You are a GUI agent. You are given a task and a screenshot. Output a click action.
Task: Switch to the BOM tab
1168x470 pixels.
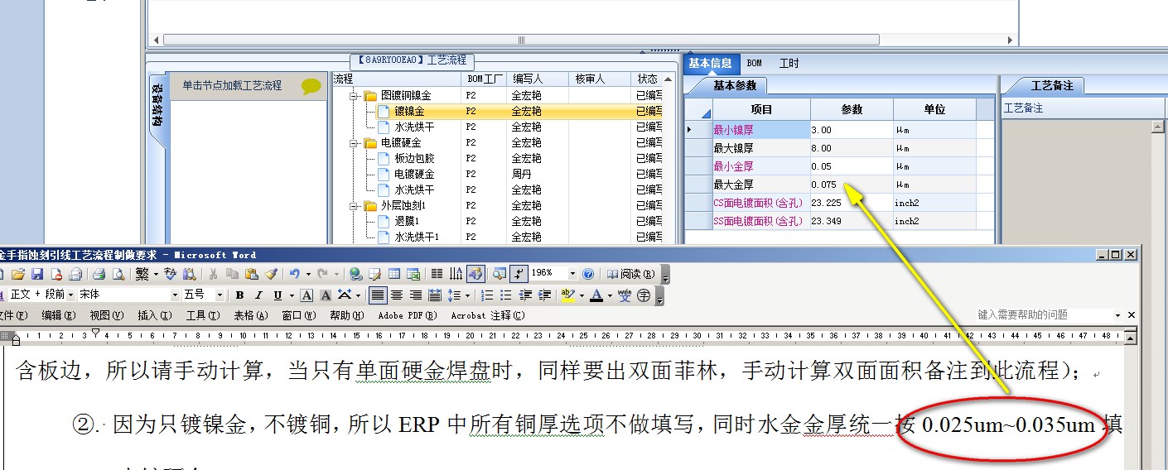(754, 63)
